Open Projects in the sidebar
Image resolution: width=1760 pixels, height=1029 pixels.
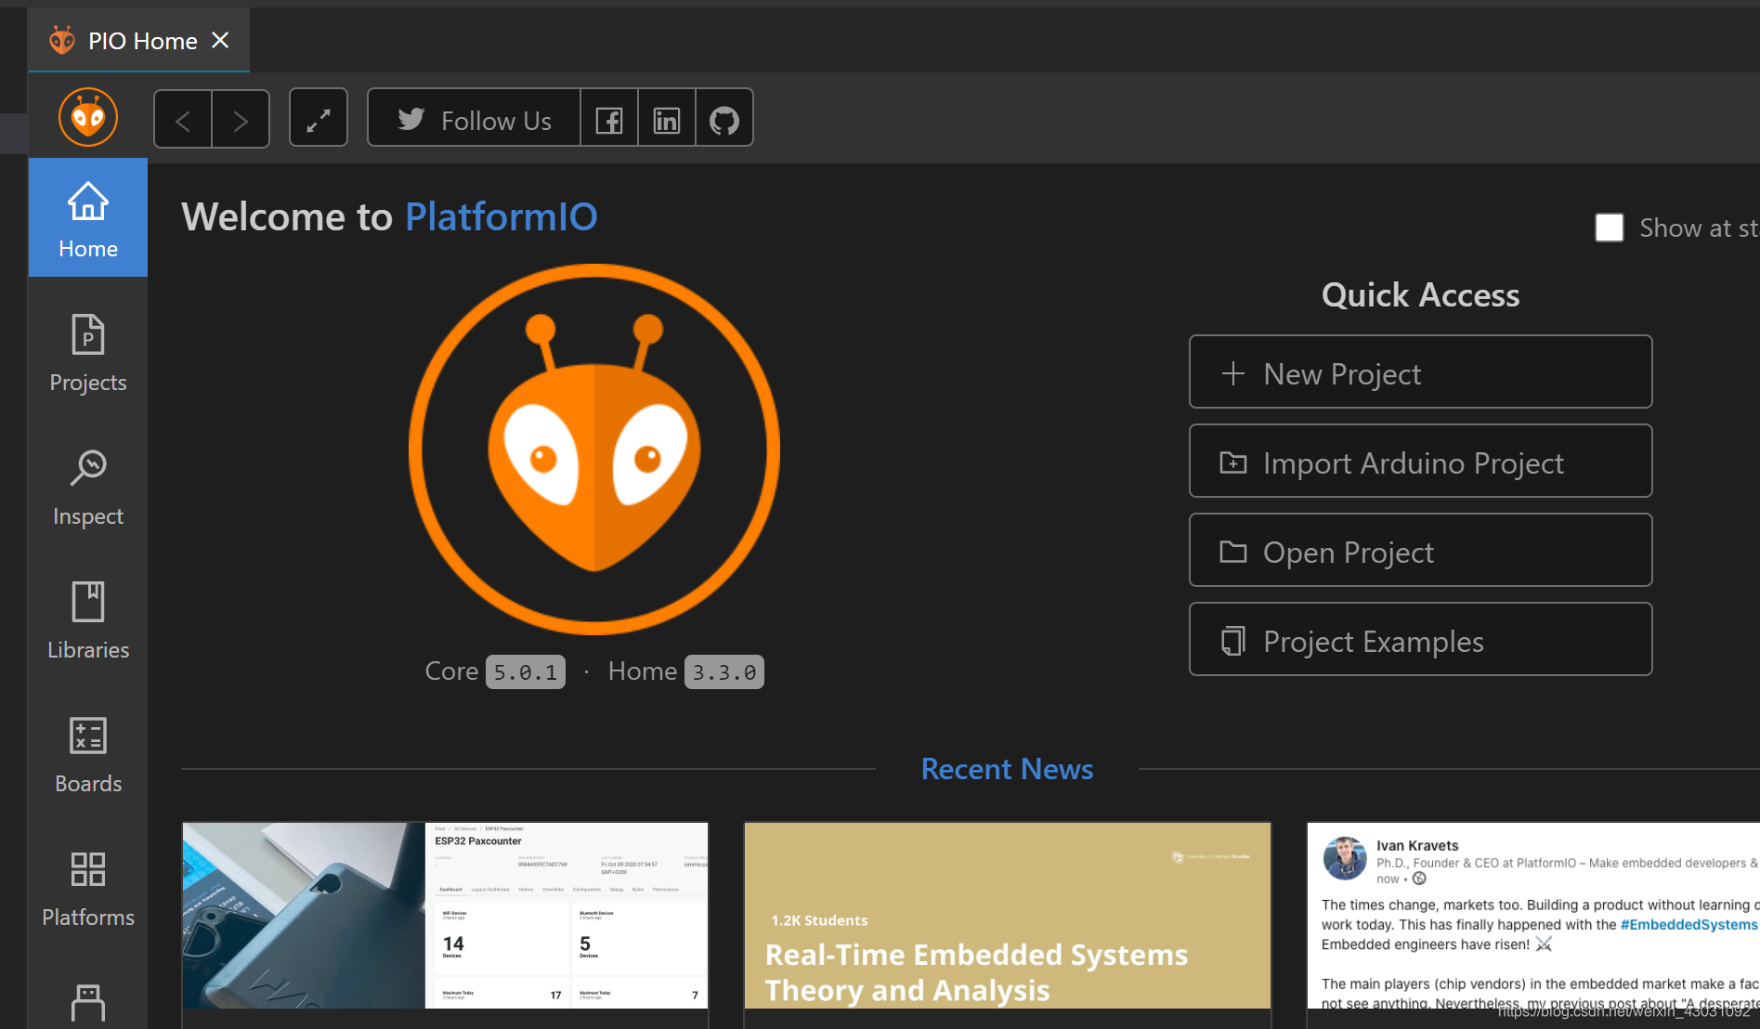88,353
